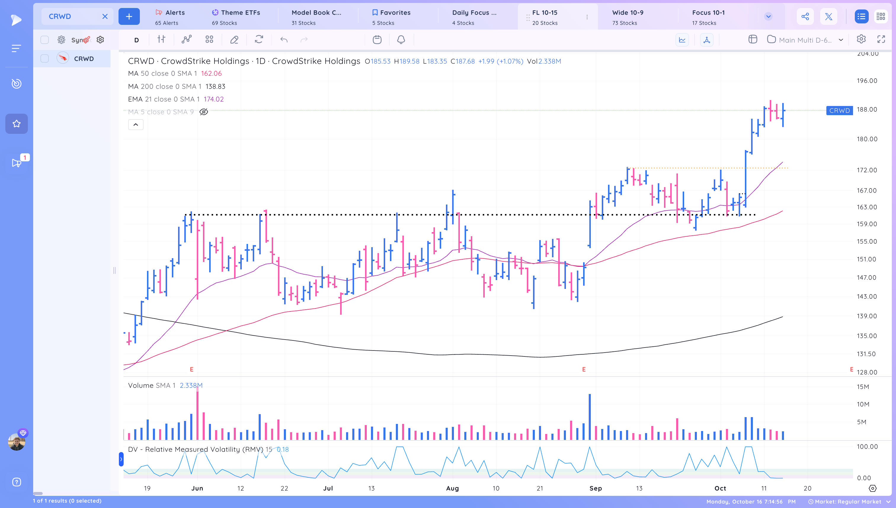This screenshot has width=896, height=508.
Task: Open the Model Book list tab
Action: 316,17
